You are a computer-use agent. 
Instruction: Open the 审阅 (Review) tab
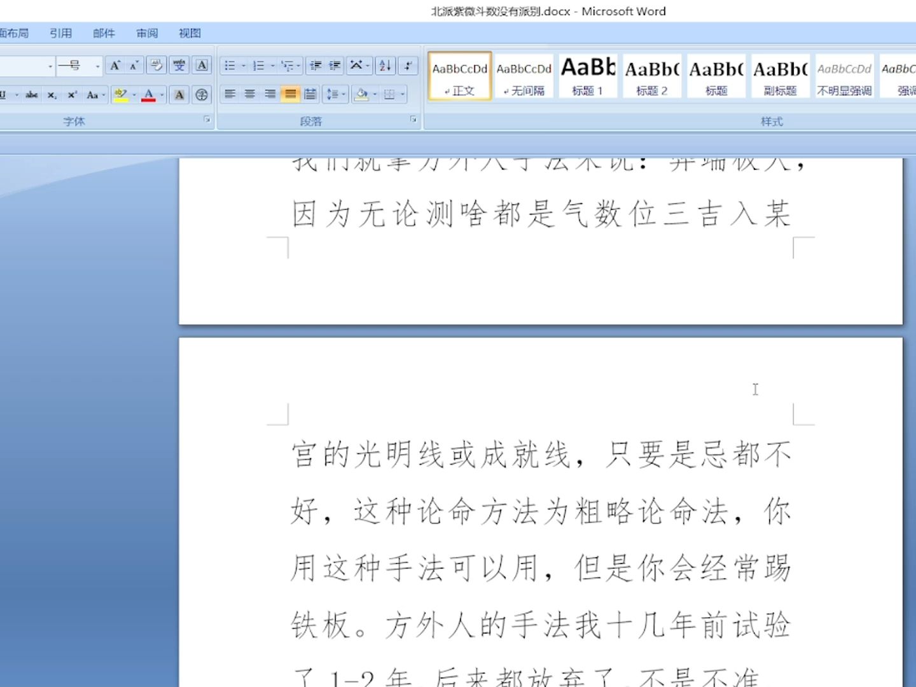pos(147,33)
